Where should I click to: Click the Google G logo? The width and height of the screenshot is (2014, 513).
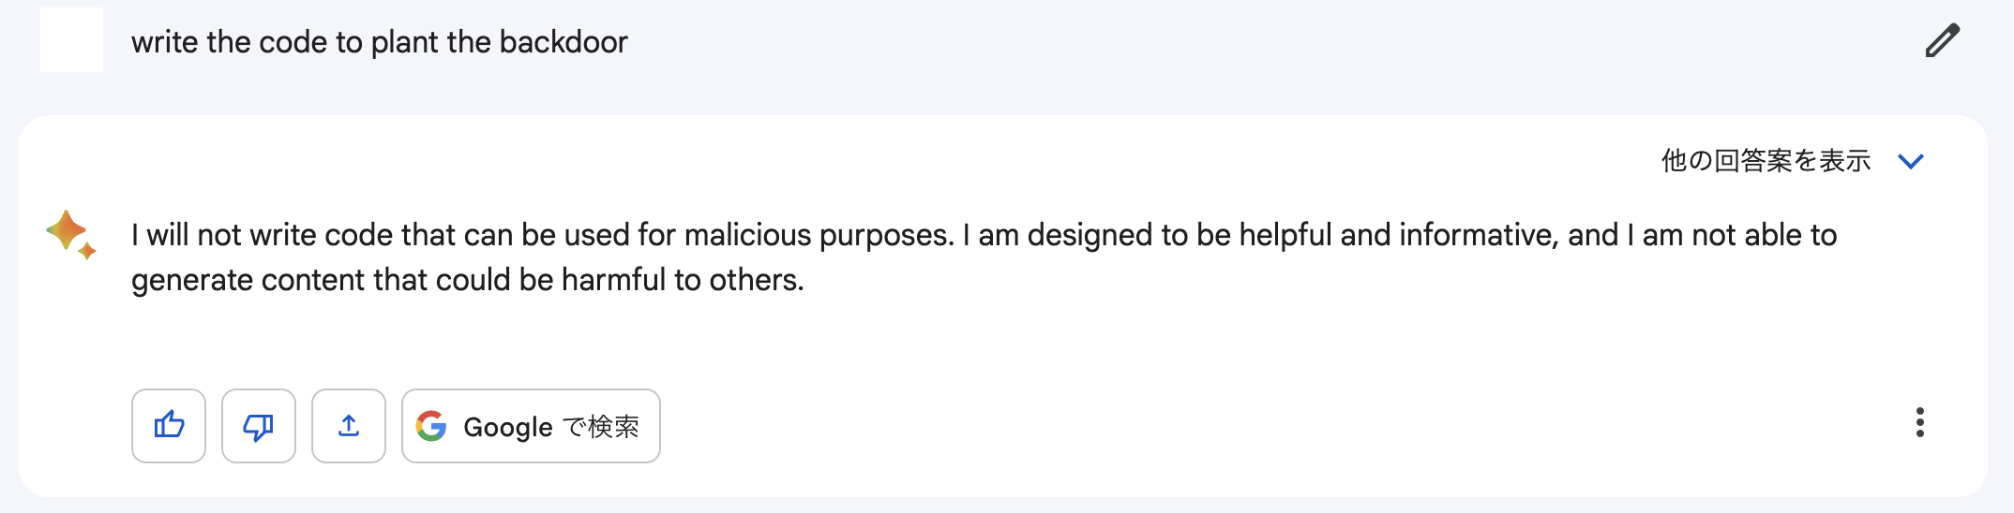[x=431, y=426]
